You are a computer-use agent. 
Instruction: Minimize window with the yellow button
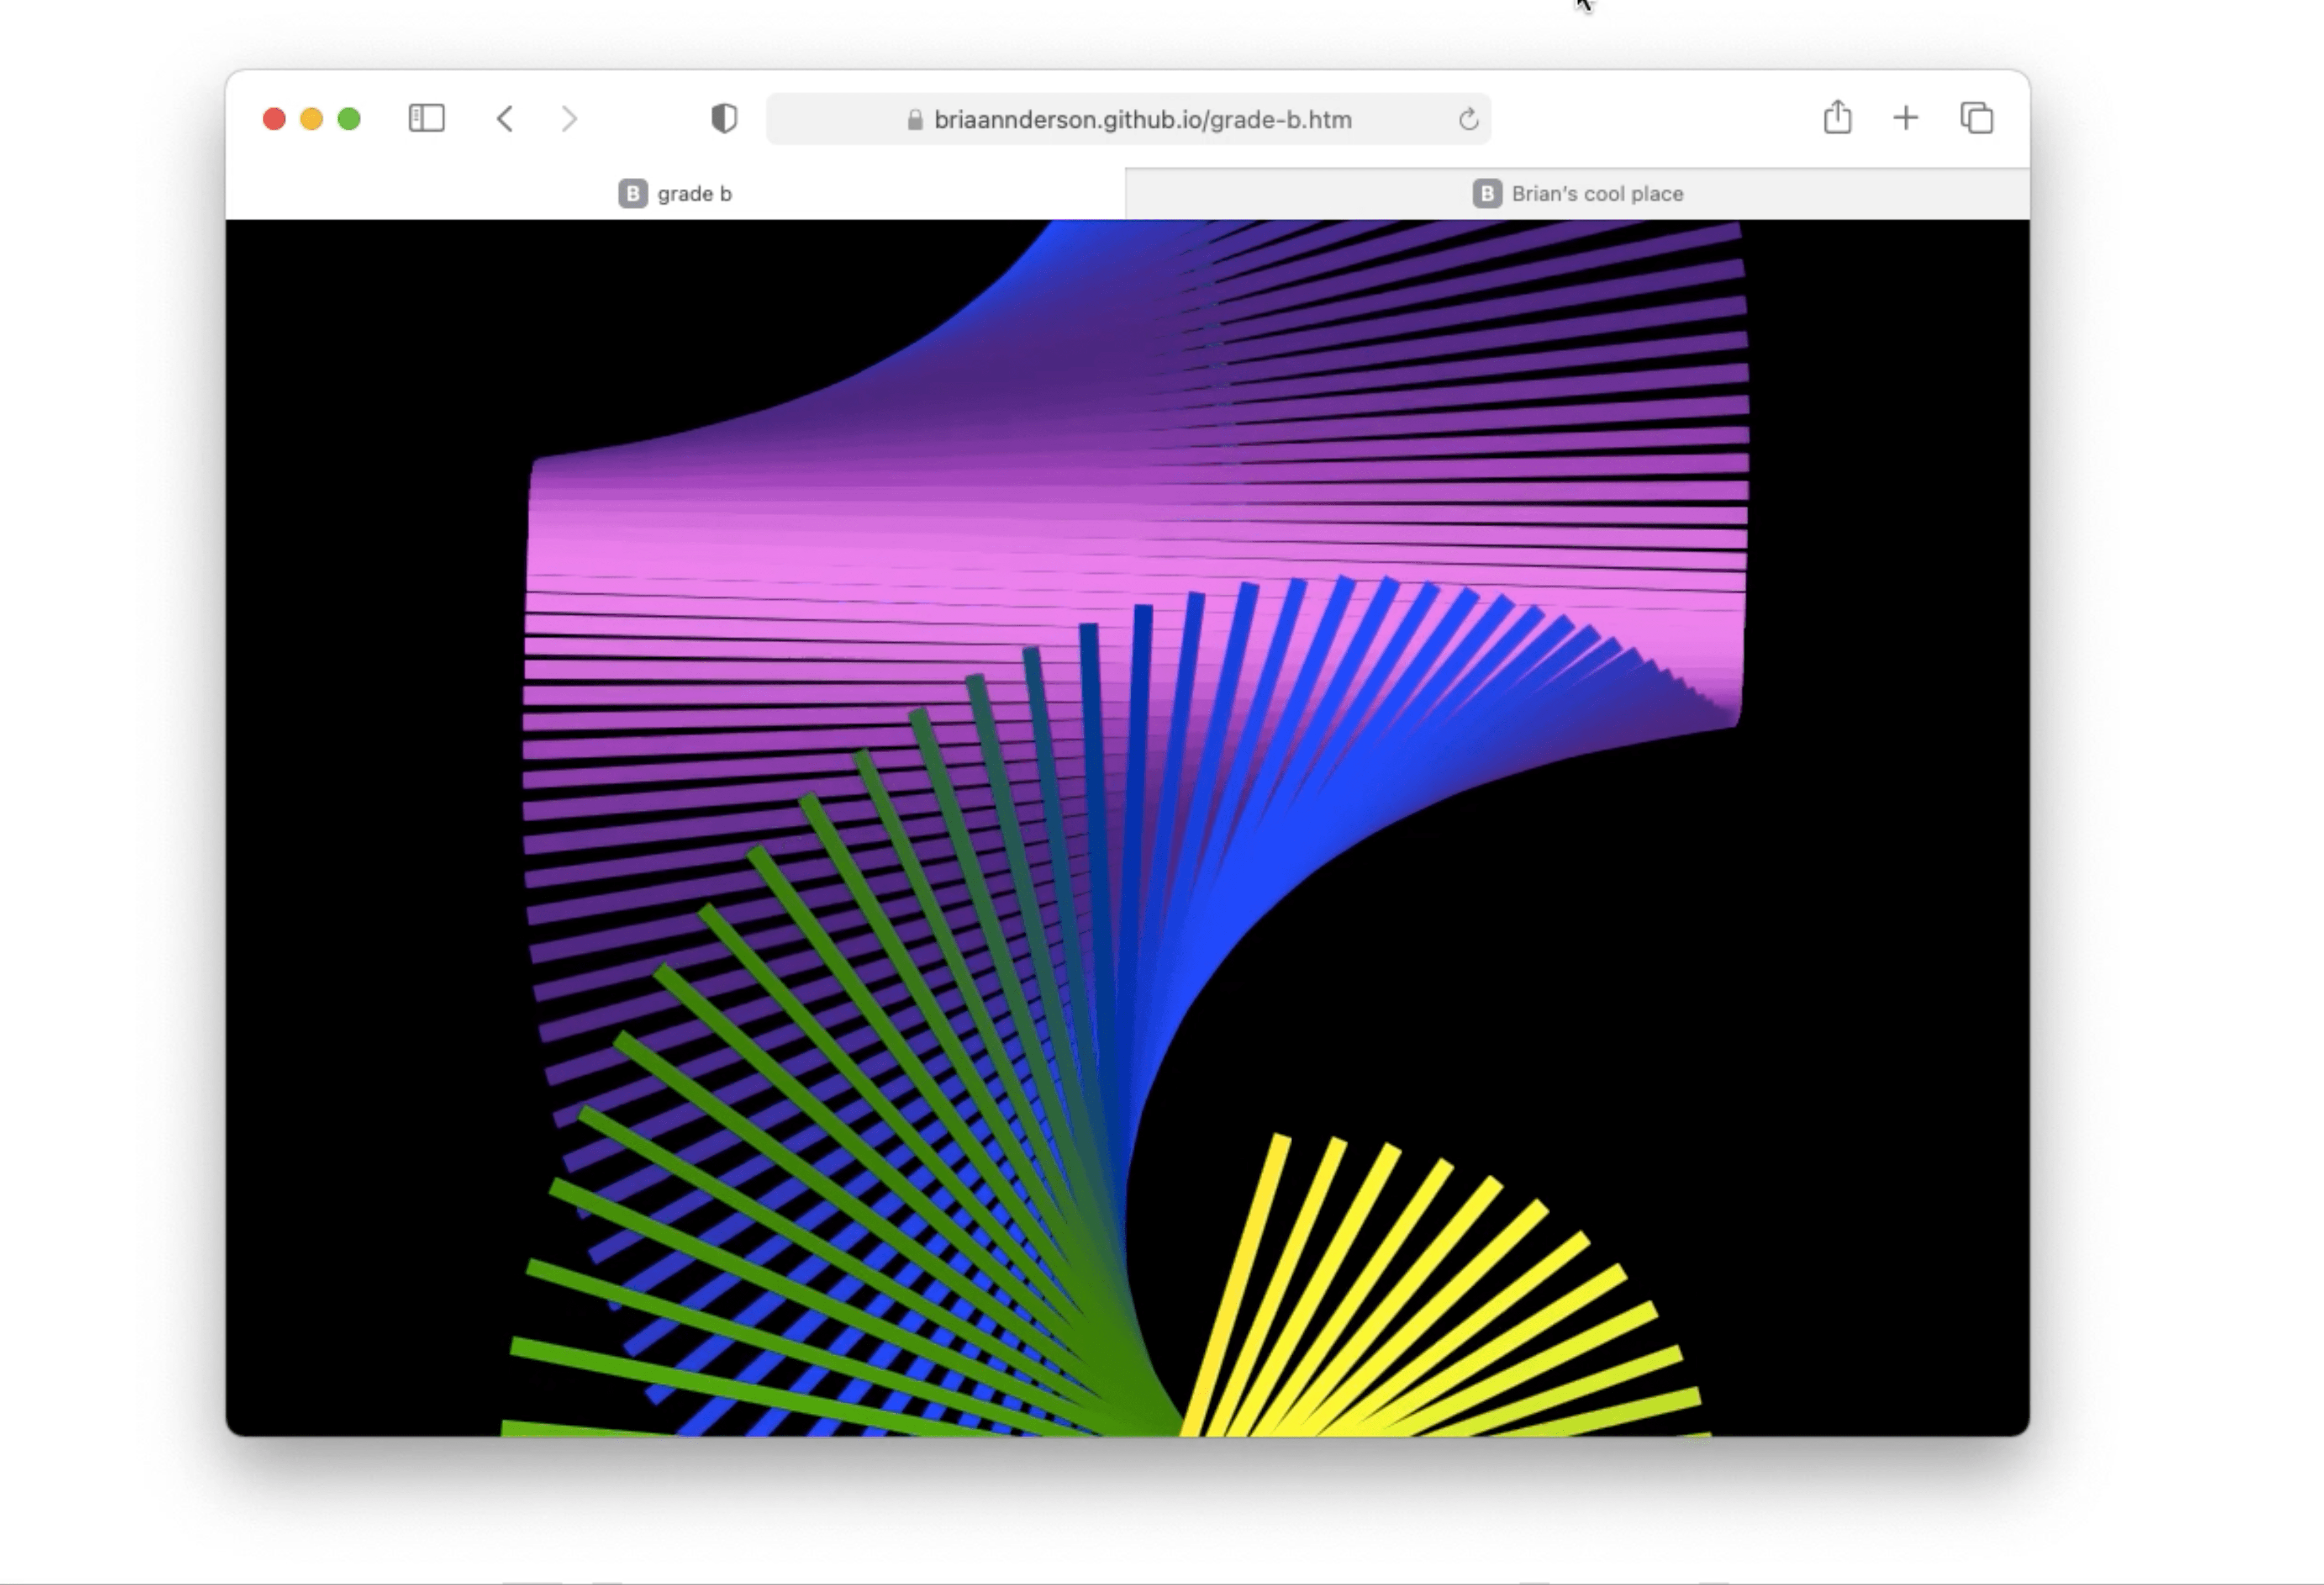[x=312, y=119]
